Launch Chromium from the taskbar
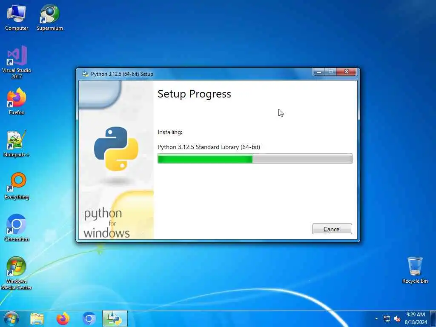The width and height of the screenshot is (436, 327). pyautogui.click(x=89, y=318)
